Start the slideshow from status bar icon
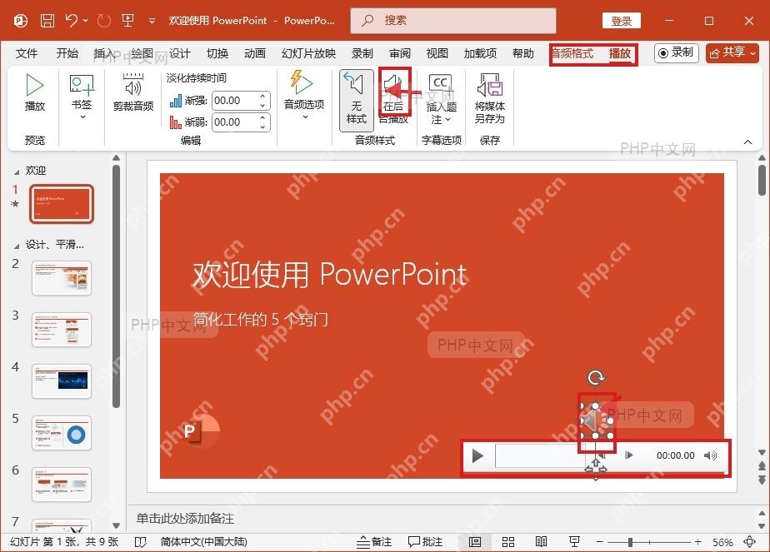770x552 pixels. [x=574, y=542]
